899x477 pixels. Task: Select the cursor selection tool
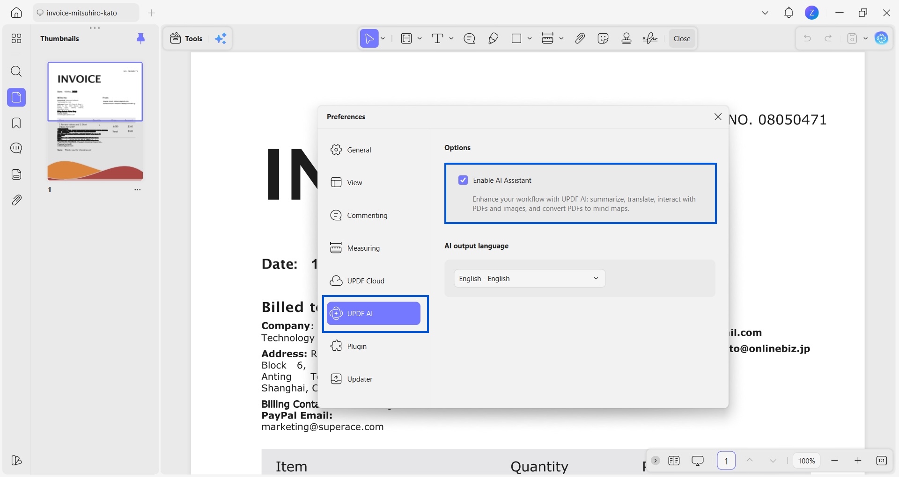(369, 38)
